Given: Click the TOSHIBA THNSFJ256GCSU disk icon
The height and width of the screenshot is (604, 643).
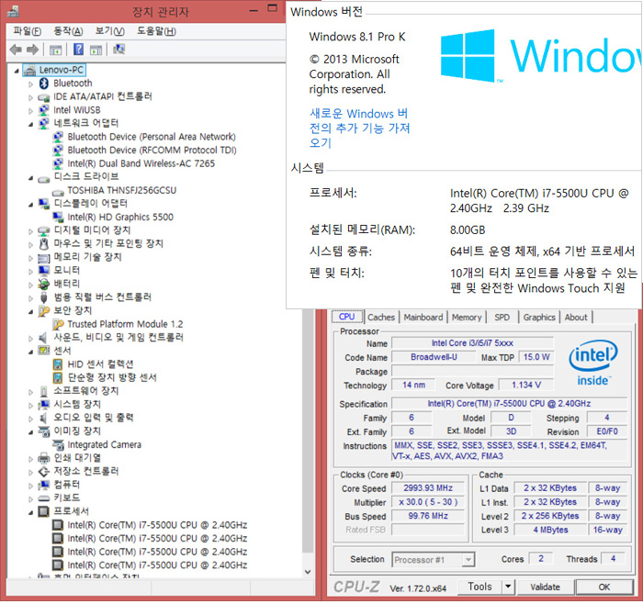Looking at the screenshot, I should click(58, 191).
